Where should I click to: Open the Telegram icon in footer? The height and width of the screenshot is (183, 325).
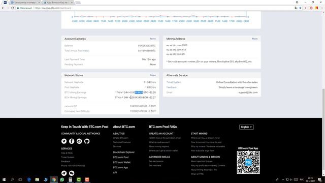tap(64, 173)
